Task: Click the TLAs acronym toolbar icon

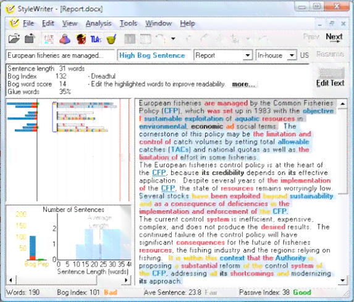Action: [96, 39]
